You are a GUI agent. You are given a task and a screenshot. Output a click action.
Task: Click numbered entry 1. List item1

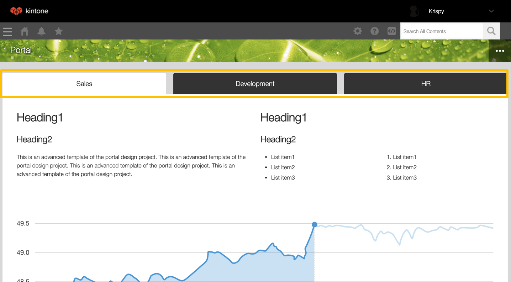(401, 157)
